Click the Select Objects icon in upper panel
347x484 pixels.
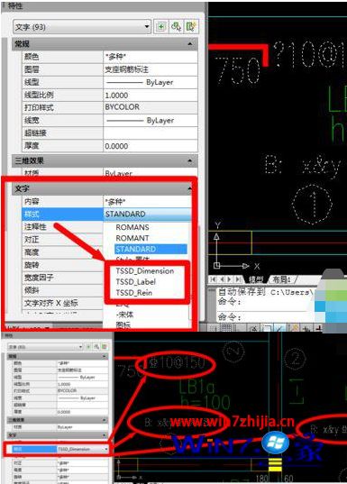tap(176, 27)
